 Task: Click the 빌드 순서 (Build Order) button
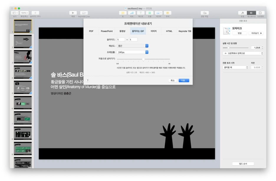[243, 164]
